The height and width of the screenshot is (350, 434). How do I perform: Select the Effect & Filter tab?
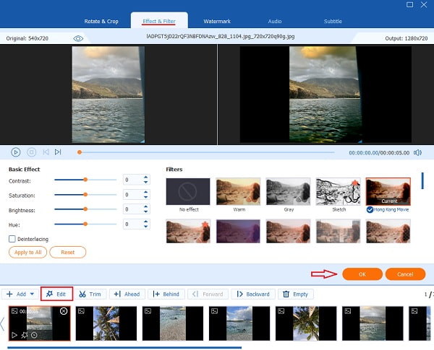159,21
